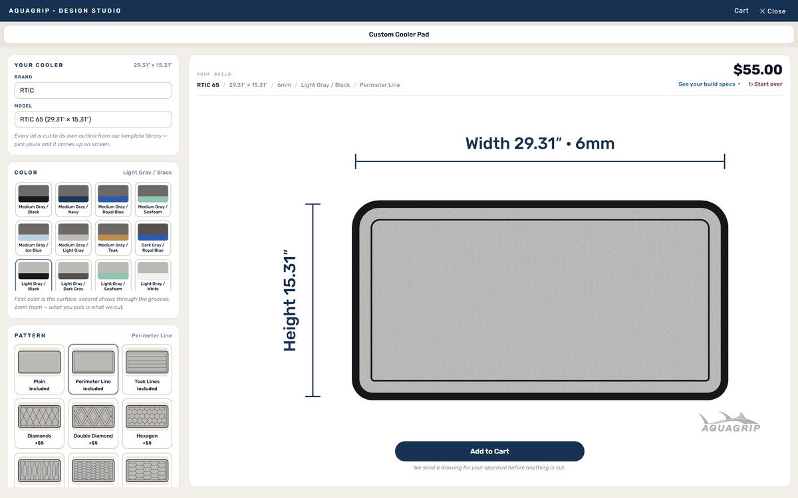Image resolution: width=798 pixels, height=498 pixels.
Task: Click the PATTERN section heading
Action: click(x=30, y=336)
